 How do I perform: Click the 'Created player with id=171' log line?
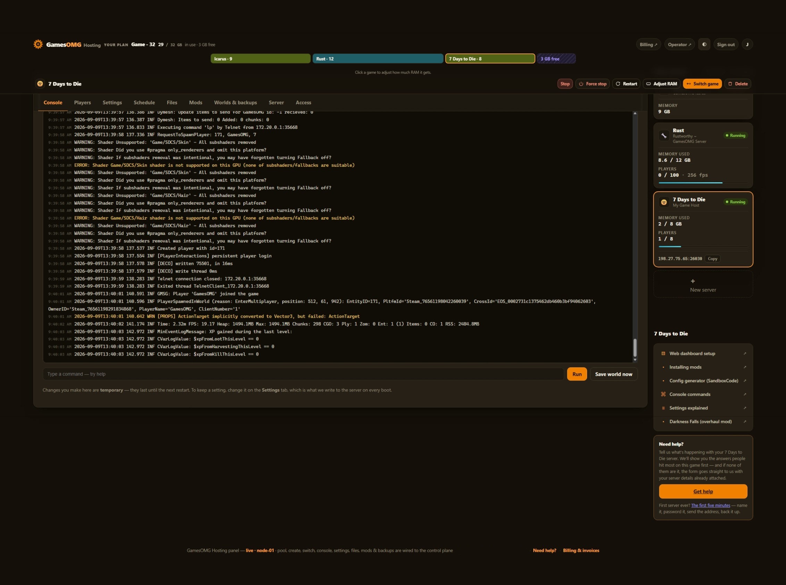tap(136, 248)
